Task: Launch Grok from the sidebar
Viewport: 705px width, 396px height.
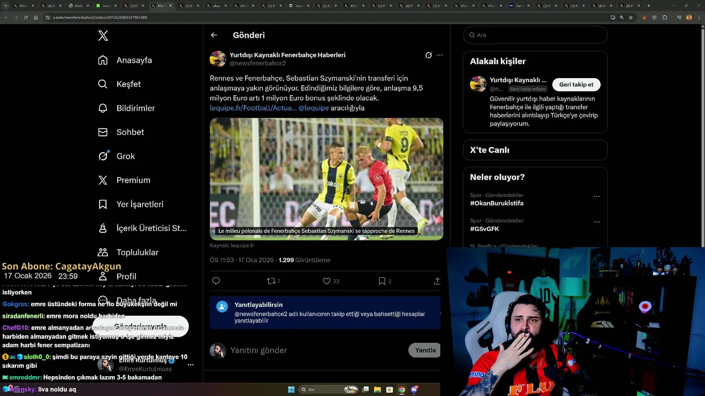Action: pyautogui.click(x=116, y=156)
